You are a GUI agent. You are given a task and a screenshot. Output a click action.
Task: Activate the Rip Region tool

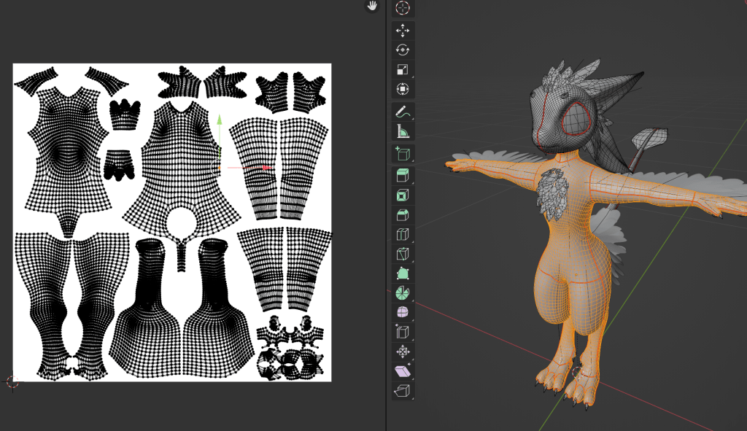[x=403, y=392]
